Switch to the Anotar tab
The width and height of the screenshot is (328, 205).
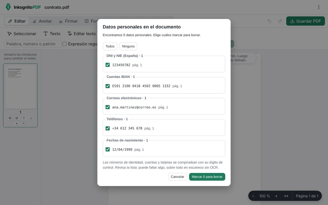(42, 21)
